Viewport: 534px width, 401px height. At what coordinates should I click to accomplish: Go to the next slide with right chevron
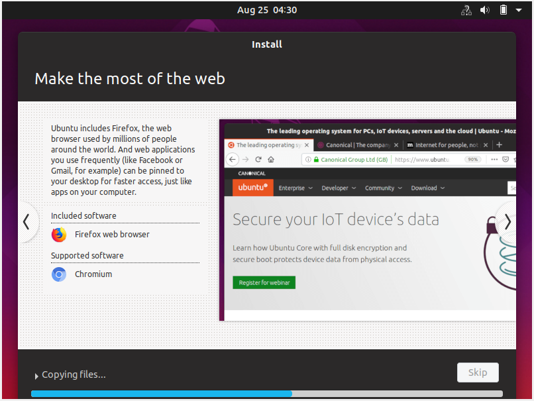(x=507, y=222)
